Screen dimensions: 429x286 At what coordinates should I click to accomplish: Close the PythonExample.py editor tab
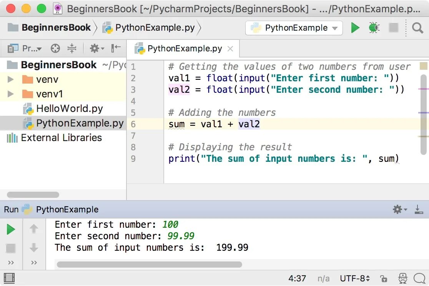[x=230, y=49]
